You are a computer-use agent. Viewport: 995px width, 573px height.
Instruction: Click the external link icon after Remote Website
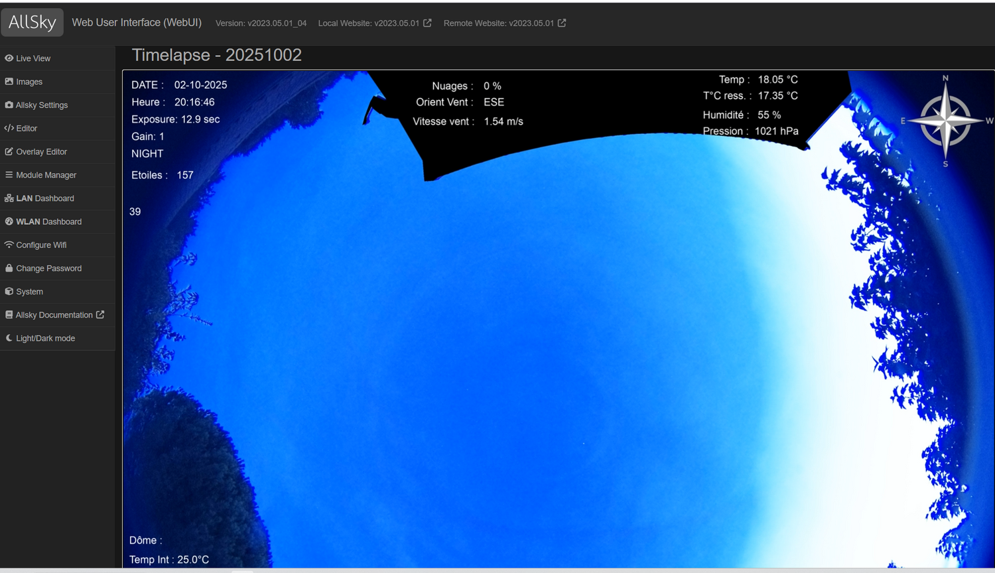tap(562, 23)
